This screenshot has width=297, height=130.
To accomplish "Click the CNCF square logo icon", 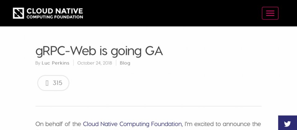I will (18, 13).
